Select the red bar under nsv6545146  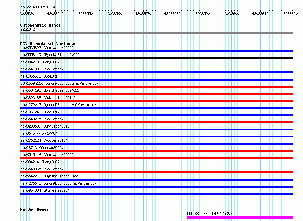[x=157, y=158]
